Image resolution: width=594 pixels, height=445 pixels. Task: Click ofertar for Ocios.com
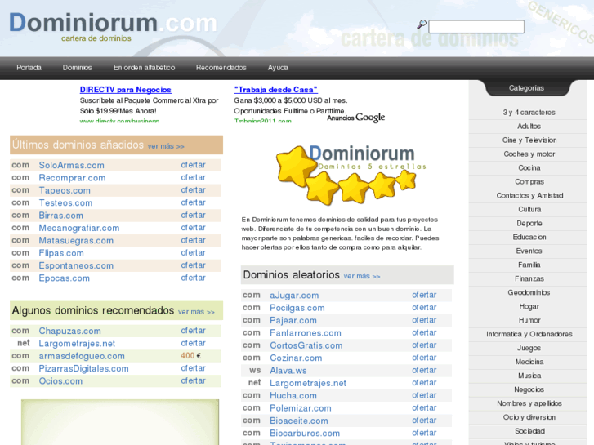193,380
